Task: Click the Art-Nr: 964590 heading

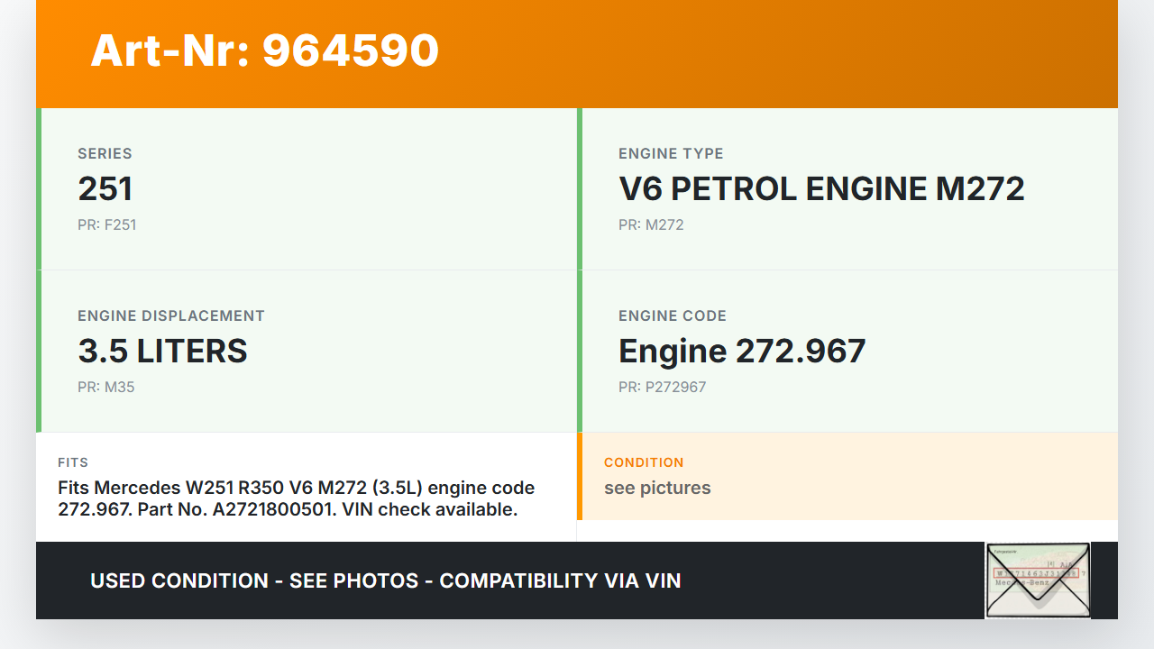Action: coord(264,51)
